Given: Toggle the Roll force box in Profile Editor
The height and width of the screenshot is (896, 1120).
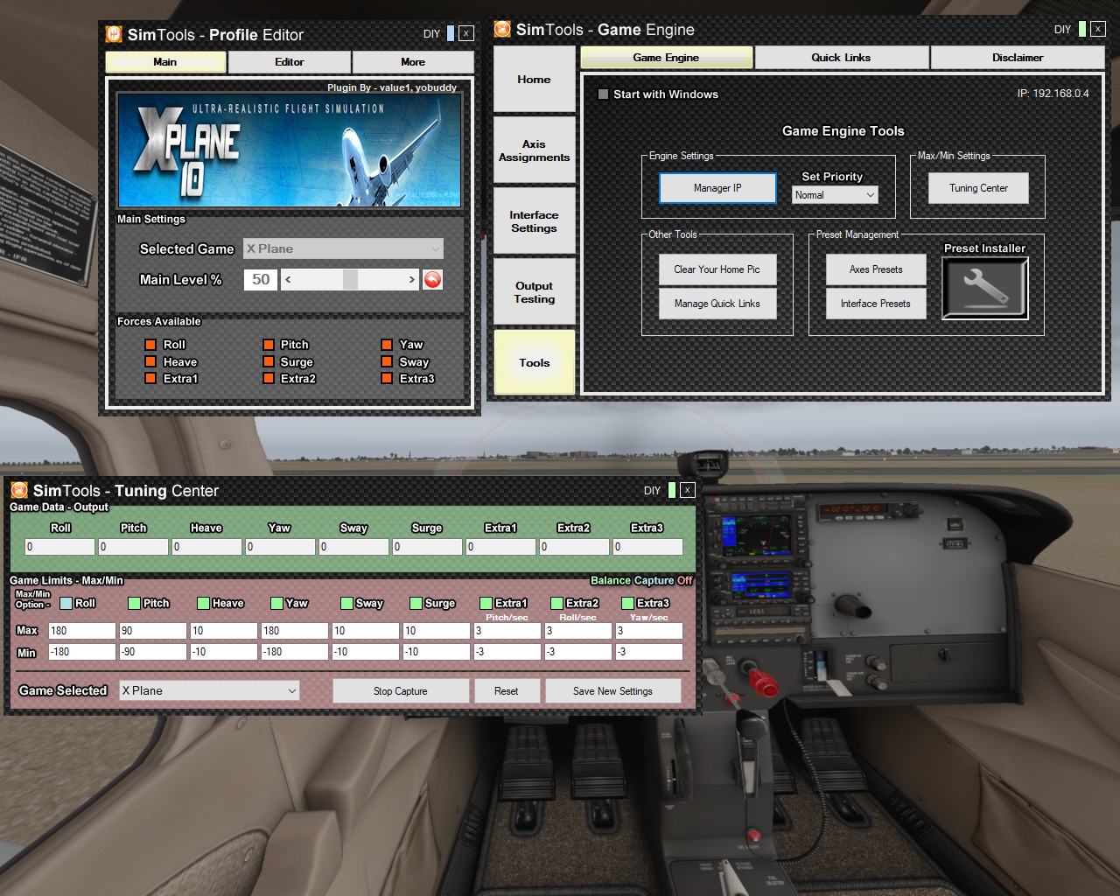Looking at the screenshot, I should [x=150, y=345].
